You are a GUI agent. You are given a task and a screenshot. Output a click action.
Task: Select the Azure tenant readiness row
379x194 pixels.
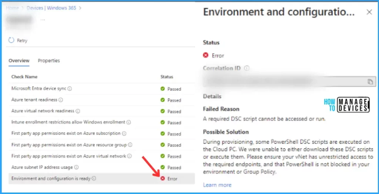click(x=101, y=100)
